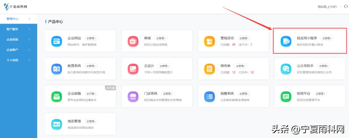Select the 营销活动 gift icon
This screenshot has width=349, height=138.
(209, 41)
